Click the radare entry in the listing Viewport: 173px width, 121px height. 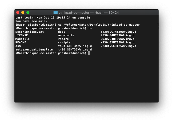point(63,39)
